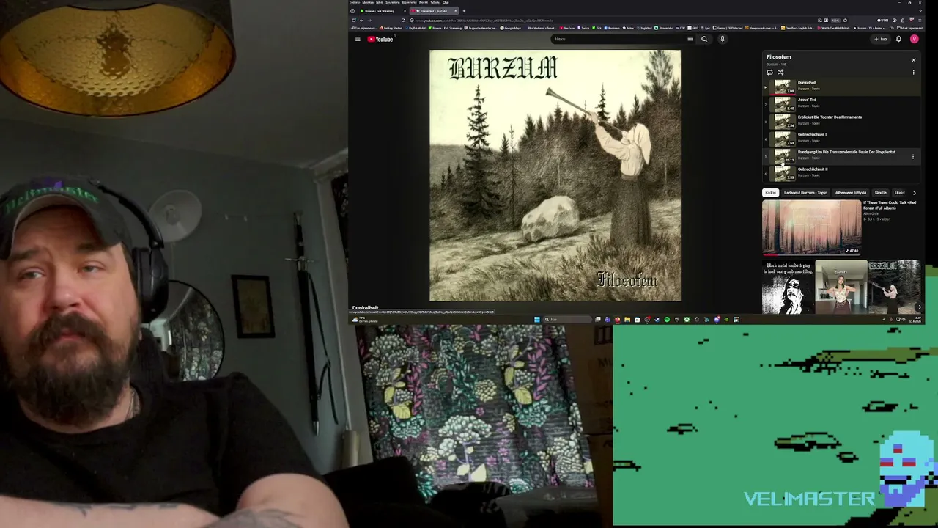938x528 pixels.
Task: Open the Black metal bands meme short
Action: click(788, 287)
